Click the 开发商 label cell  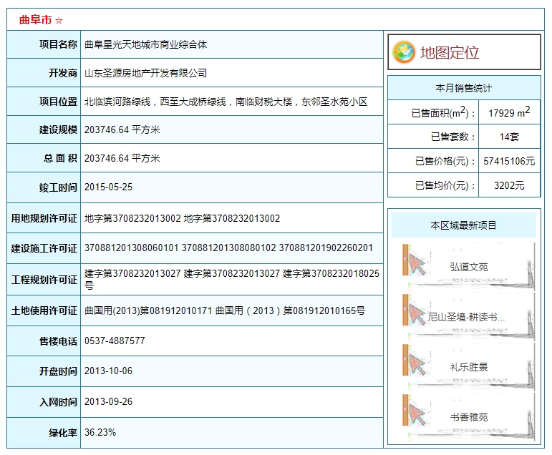pyautogui.click(x=44, y=73)
